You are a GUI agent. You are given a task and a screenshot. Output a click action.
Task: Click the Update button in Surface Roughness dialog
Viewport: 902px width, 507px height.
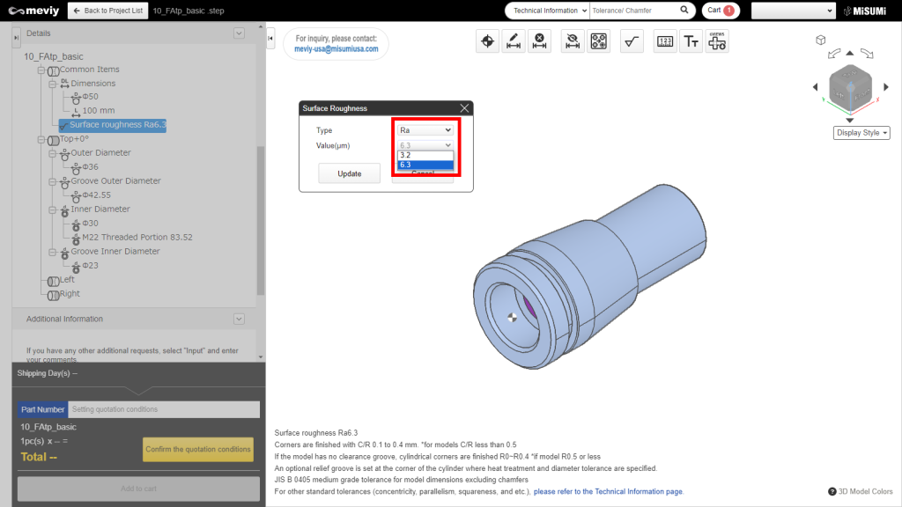[348, 173]
